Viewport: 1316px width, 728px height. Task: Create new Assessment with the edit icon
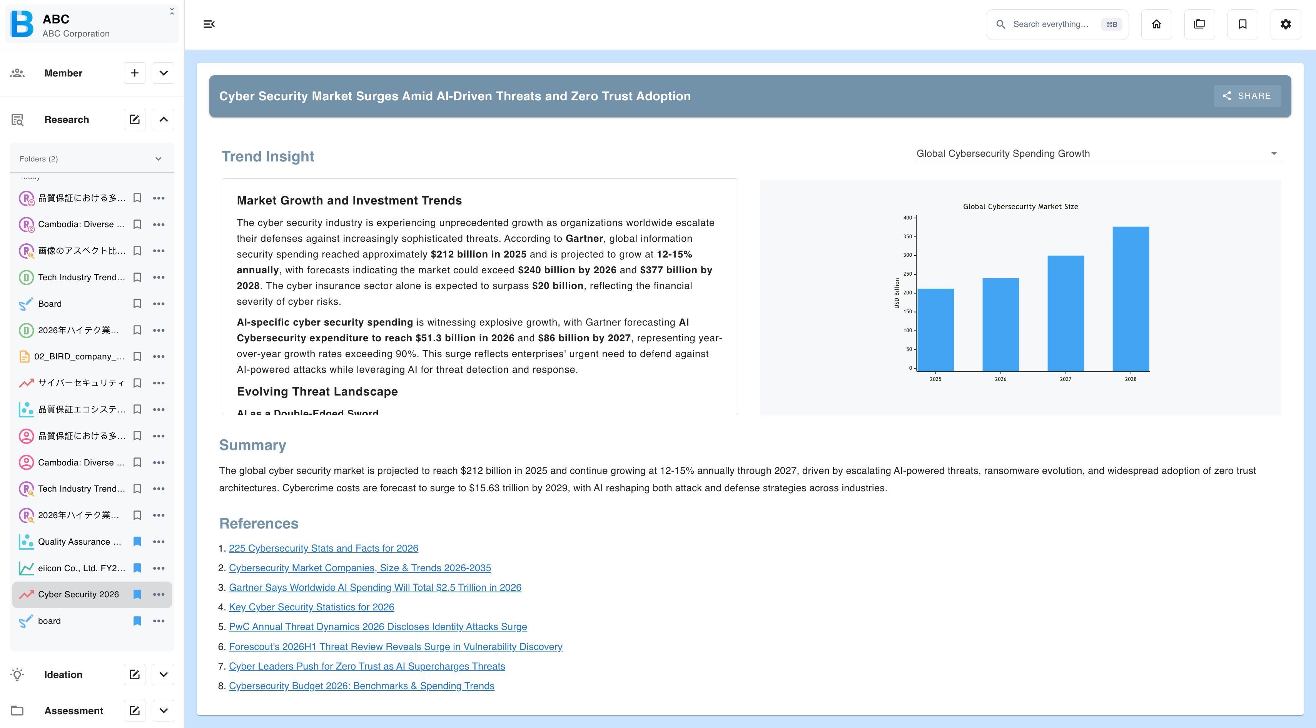(x=135, y=711)
